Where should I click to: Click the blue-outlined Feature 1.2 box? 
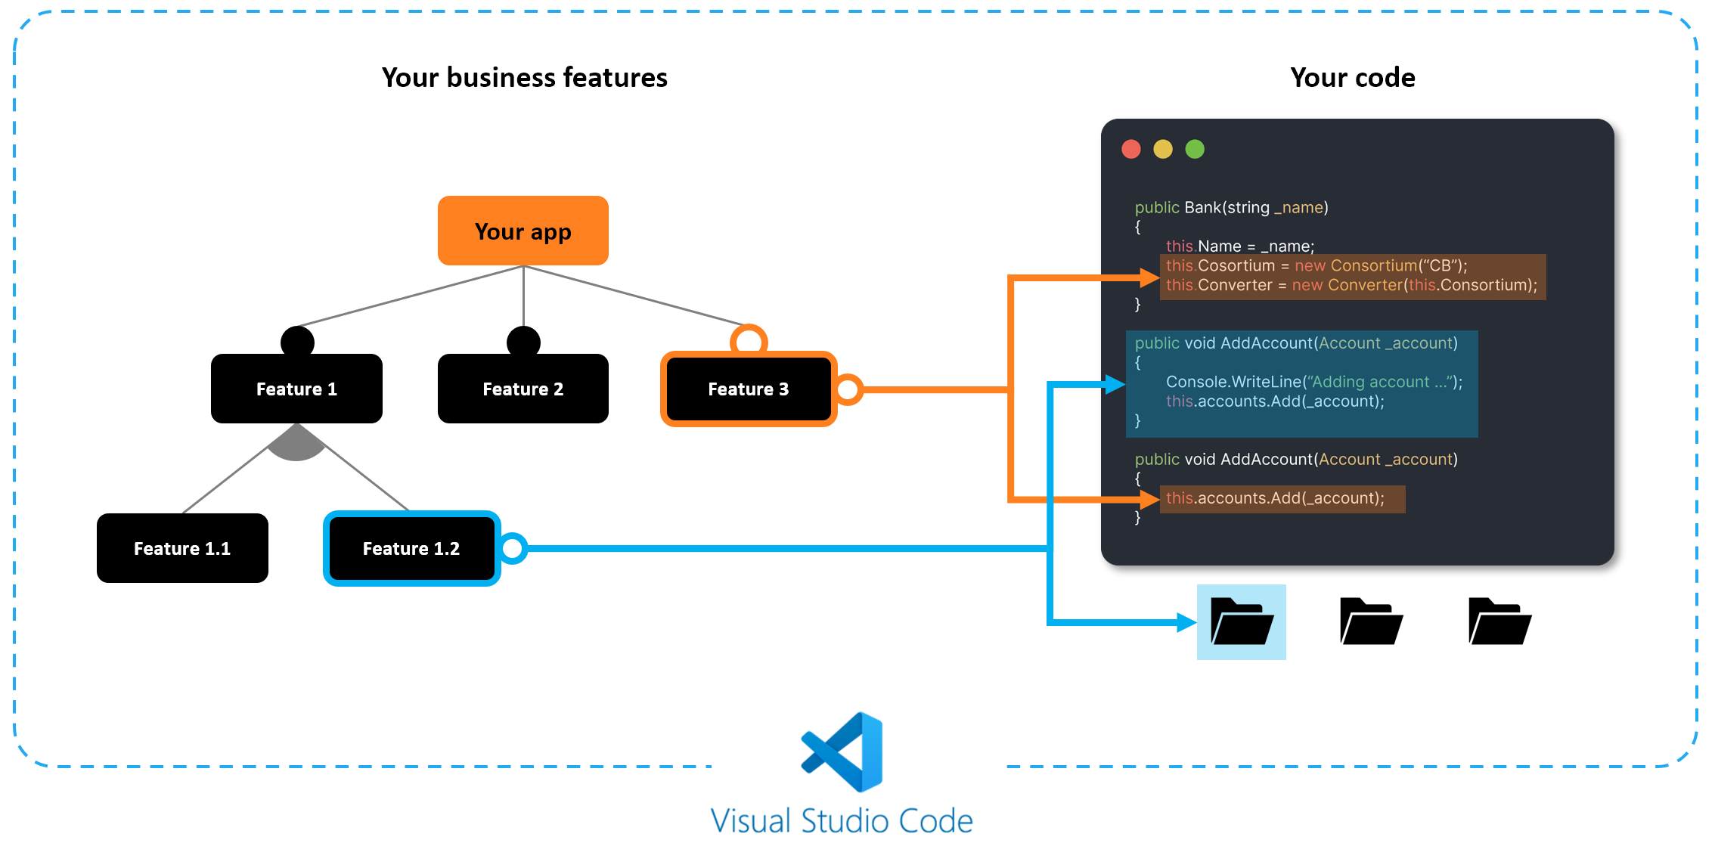[x=411, y=548]
